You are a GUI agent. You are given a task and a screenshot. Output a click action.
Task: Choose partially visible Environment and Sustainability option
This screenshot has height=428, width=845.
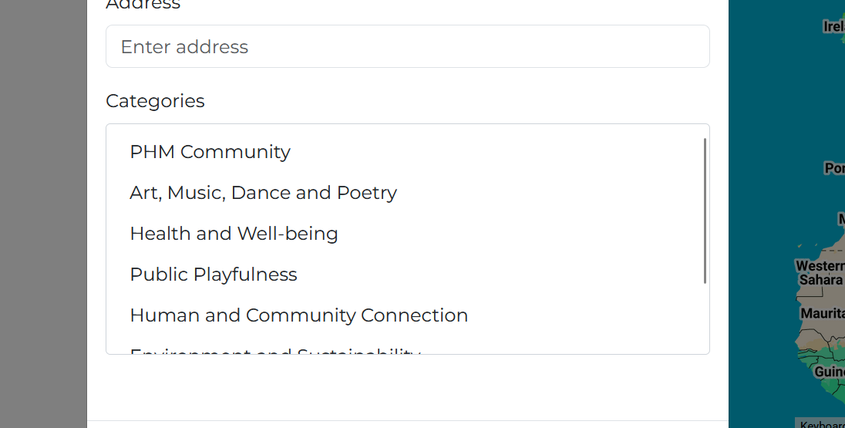(x=274, y=351)
